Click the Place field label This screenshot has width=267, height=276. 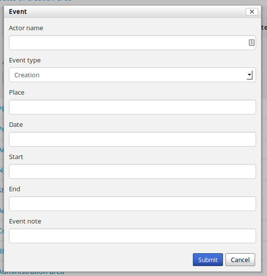(x=17, y=92)
